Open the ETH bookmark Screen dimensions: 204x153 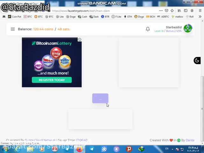pos(128,17)
